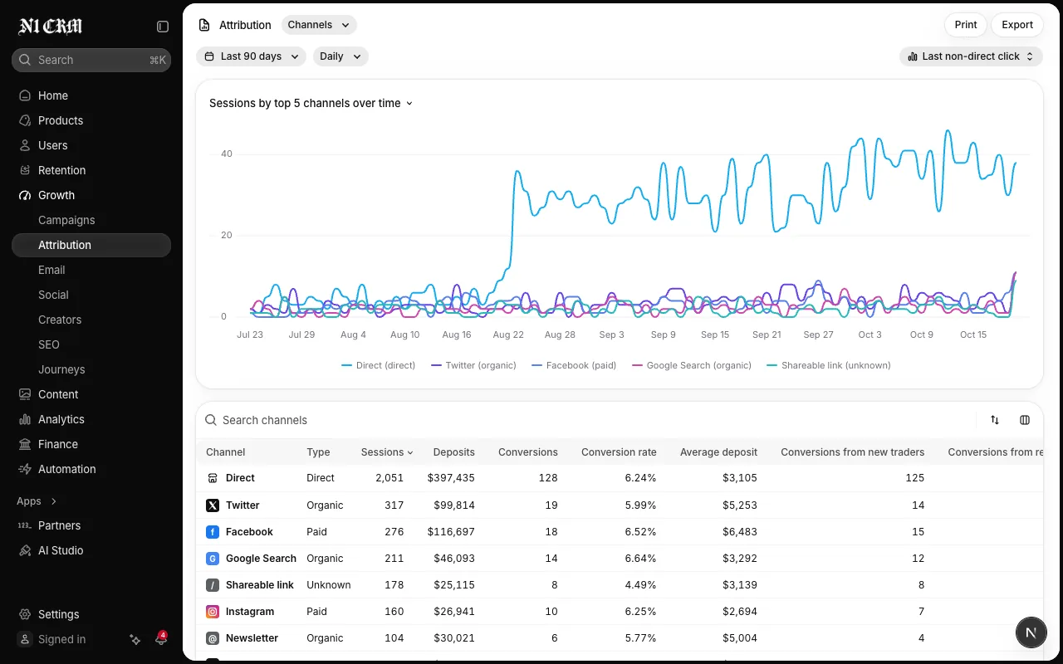The height and width of the screenshot is (664, 1063).
Task: Open the Daily granularity dropdown
Action: click(x=340, y=56)
